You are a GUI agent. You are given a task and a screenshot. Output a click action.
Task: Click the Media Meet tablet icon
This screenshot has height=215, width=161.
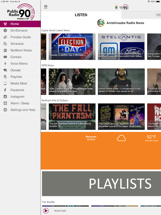coord(5,83)
